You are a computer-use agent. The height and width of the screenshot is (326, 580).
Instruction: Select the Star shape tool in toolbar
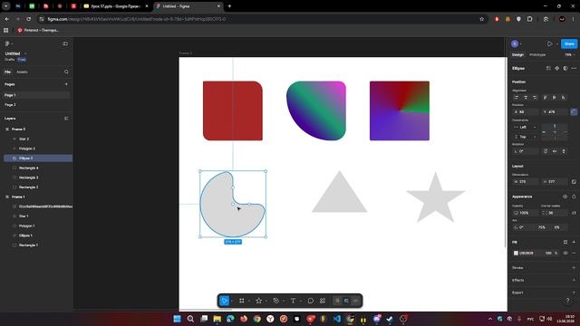[258, 301]
